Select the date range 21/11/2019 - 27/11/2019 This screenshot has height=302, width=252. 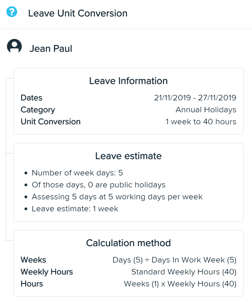click(195, 98)
